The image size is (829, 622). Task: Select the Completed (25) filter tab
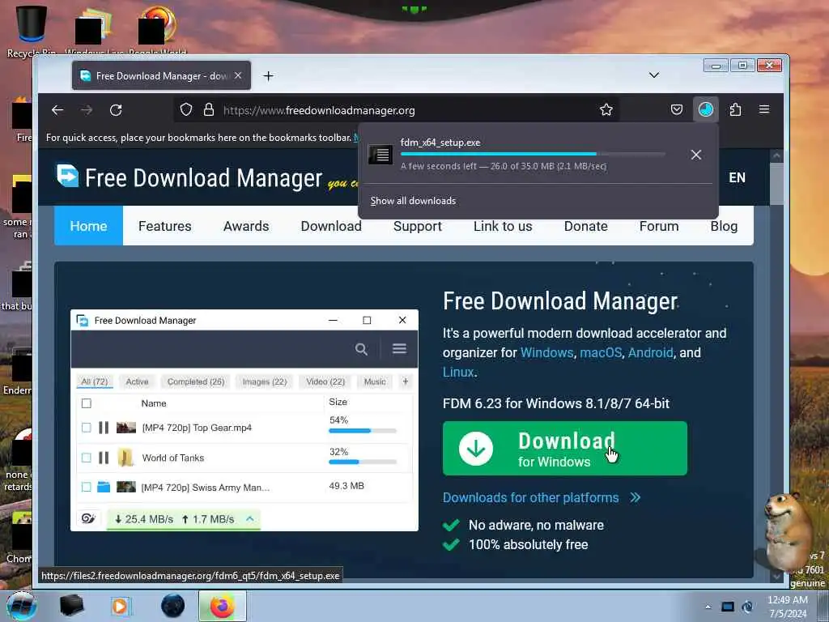coord(196,381)
